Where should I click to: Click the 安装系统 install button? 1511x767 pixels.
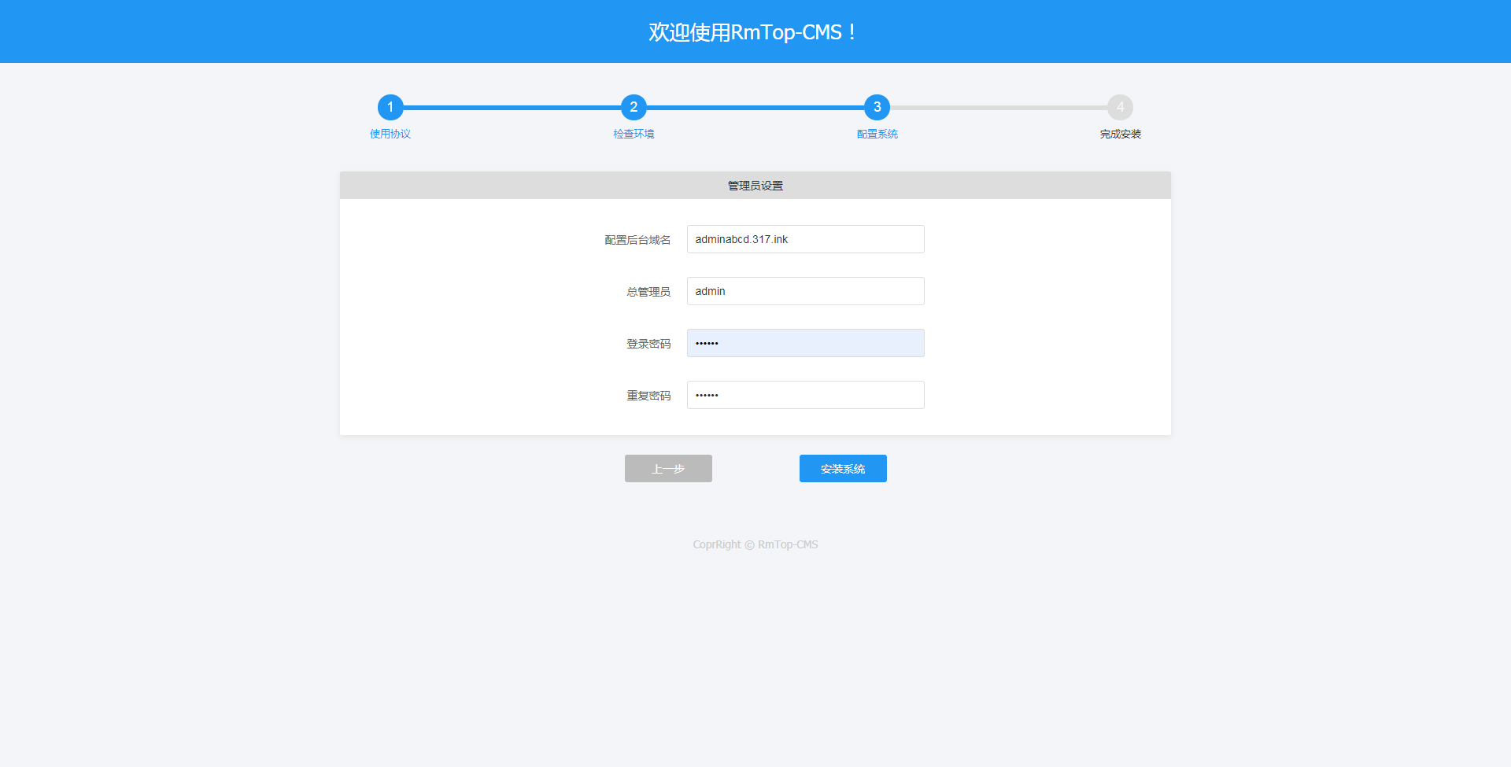[843, 469]
